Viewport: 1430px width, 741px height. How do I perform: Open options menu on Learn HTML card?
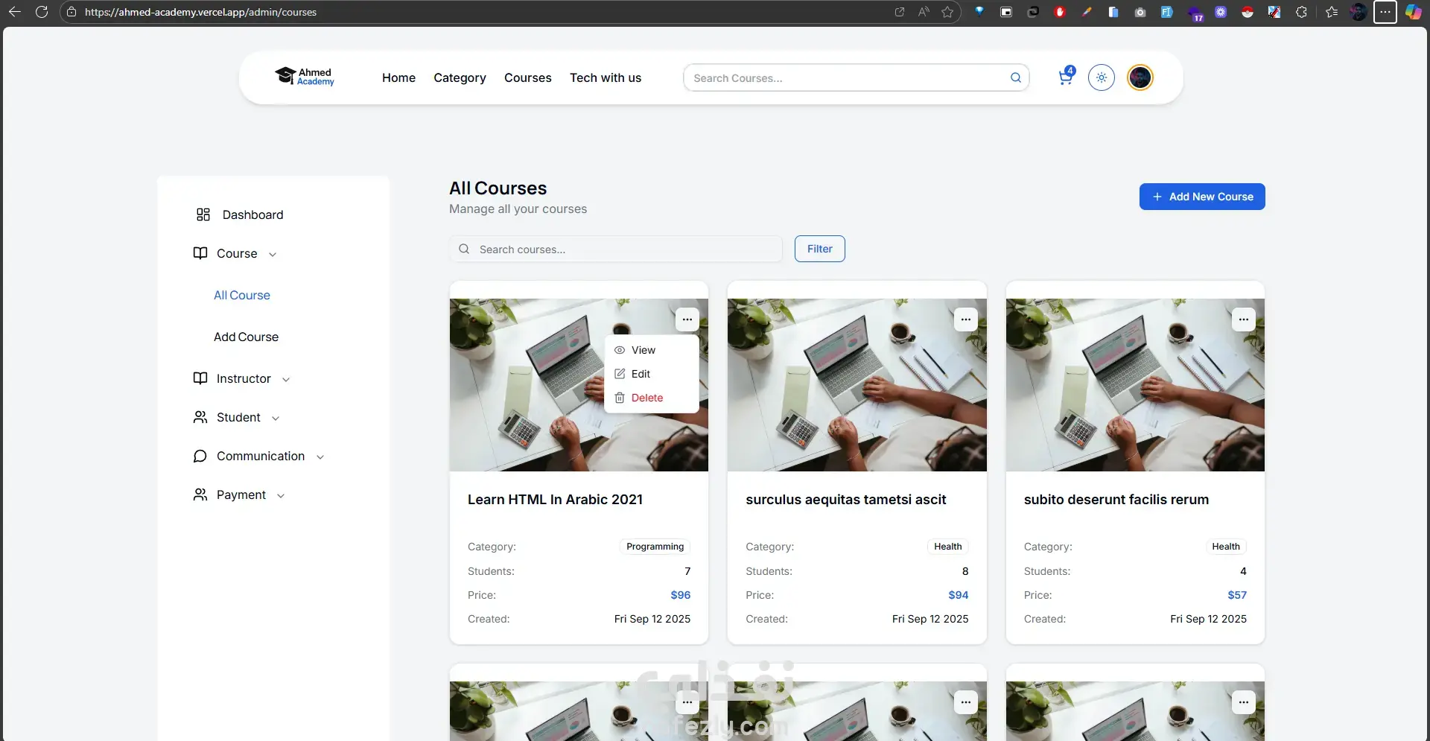pos(687,319)
